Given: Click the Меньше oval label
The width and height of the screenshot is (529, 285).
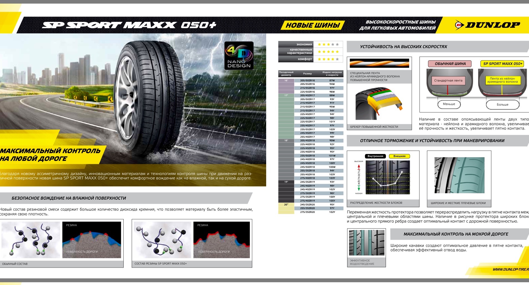Looking at the screenshot, I should [x=449, y=104].
